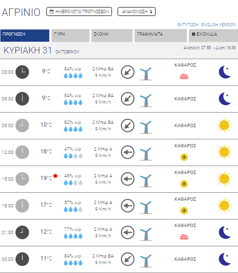This screenshot has width=238, height=273.
Task: Click the northeast wind arrow at 00:00
Action: (127, 259)
